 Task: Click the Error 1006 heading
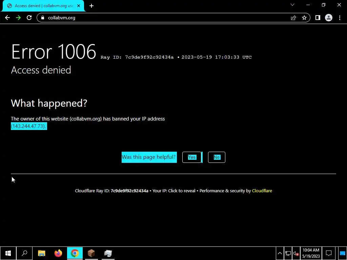[54, 51]
